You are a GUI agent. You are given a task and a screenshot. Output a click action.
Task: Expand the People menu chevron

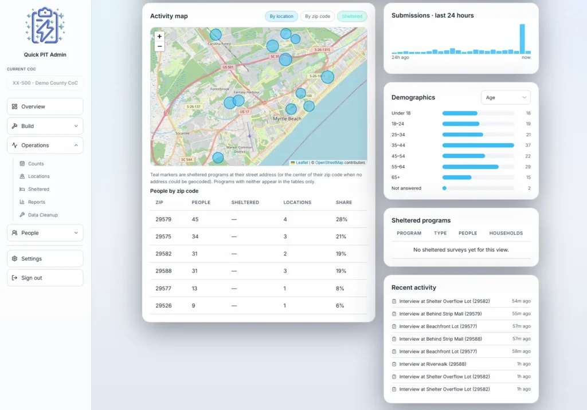(x=76, y=232)
